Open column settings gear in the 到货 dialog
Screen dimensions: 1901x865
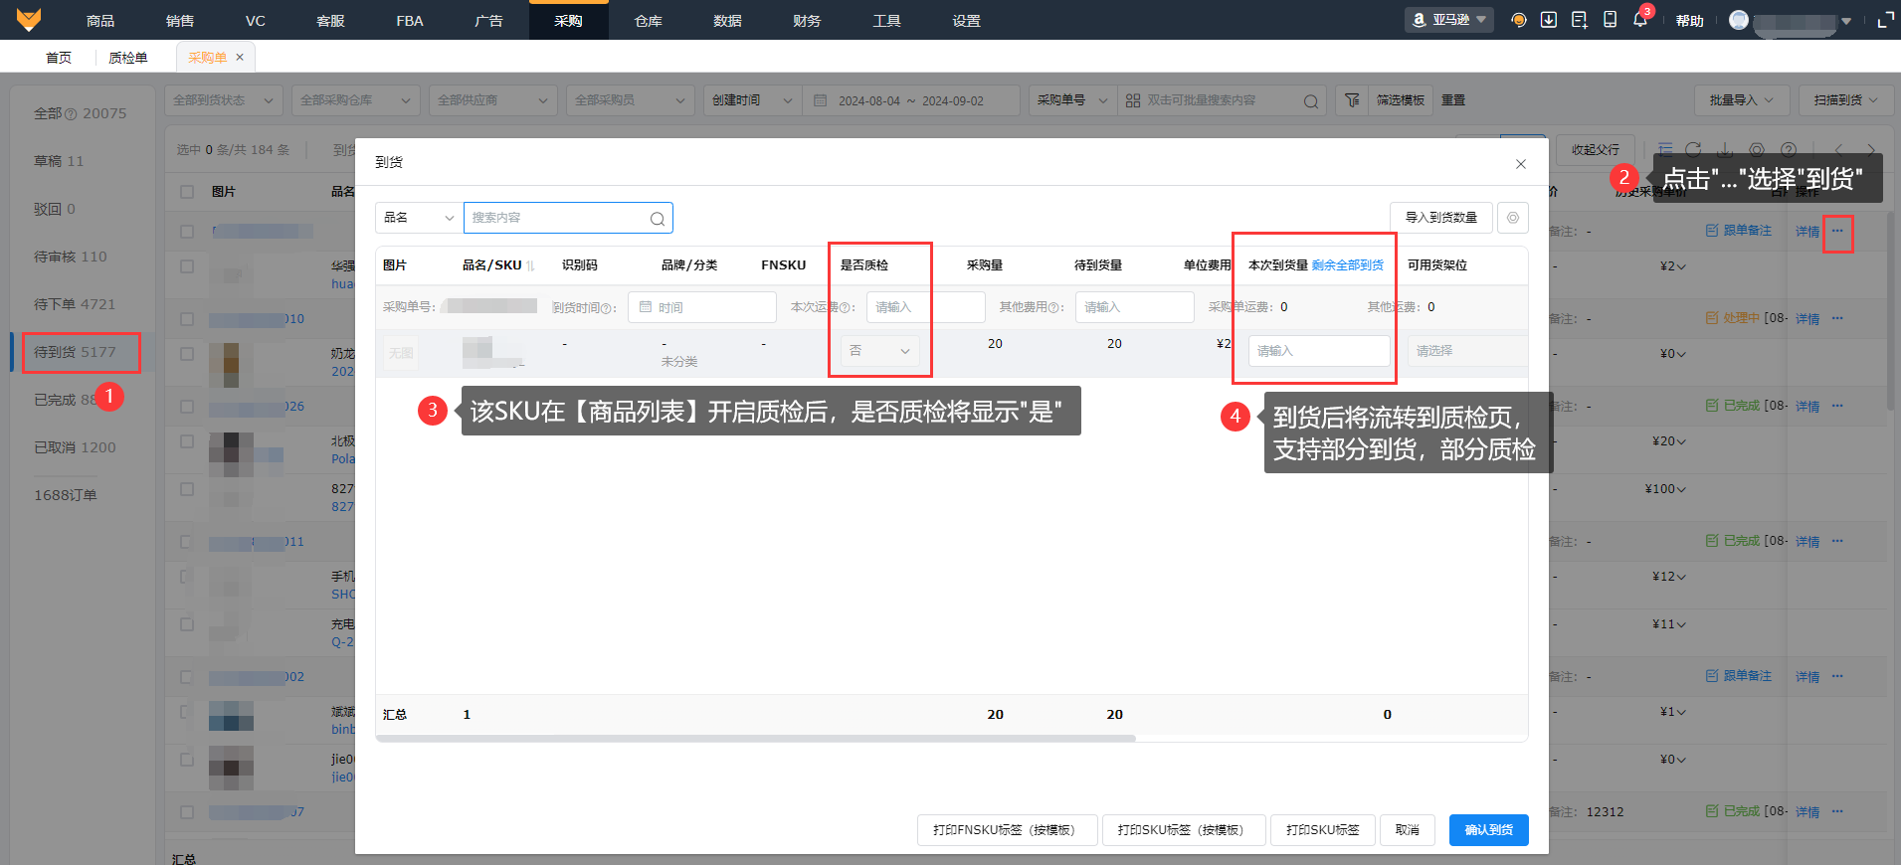(x=1512, y=218)
